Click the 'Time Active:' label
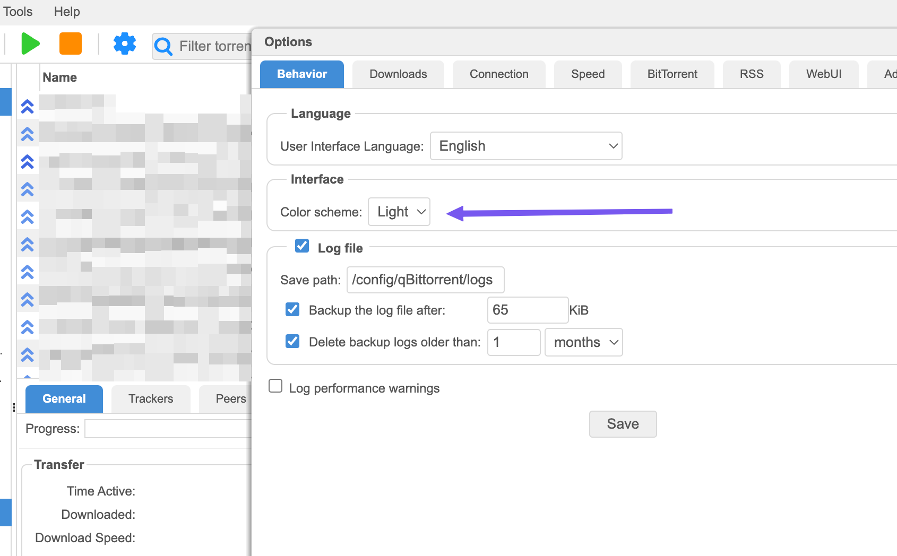The width and height of the screenshot is (897, 556). (x=101, y=491)
